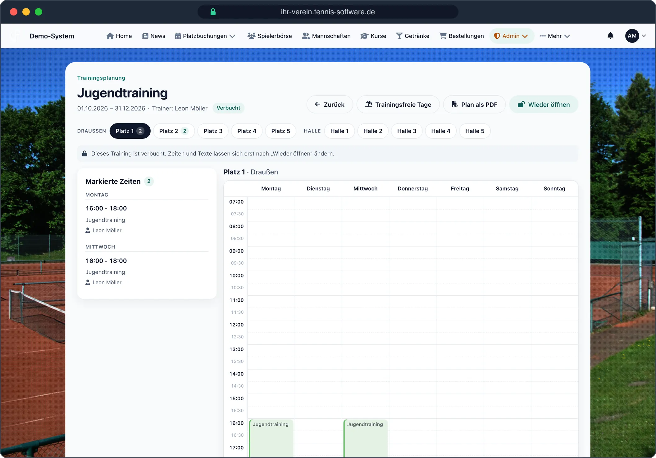Click Wieder öffnen to reopen training
656x458 pixels.
coord(544,104)
